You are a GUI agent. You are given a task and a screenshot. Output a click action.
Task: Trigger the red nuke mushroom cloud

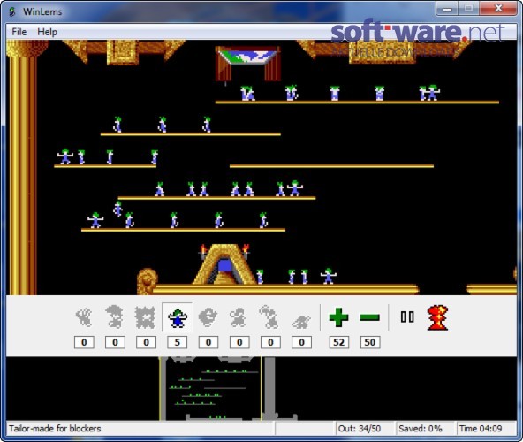click(x=437, y=317)
